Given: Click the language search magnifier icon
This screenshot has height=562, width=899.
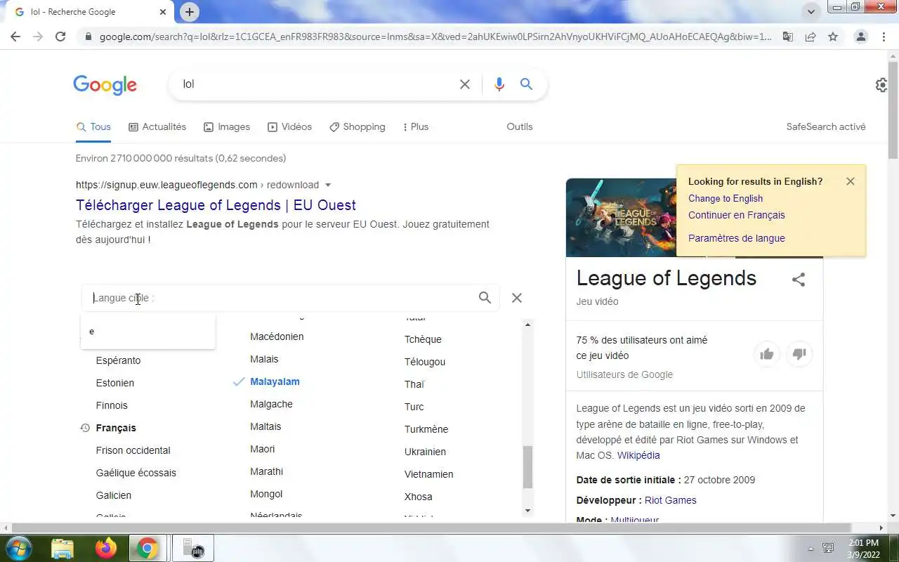Looking at the screenshot, I should (x=485, y=298).
